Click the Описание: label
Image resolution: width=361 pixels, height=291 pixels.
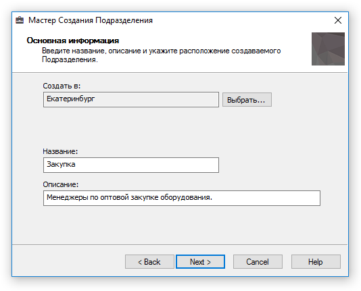tap(61, 184)
